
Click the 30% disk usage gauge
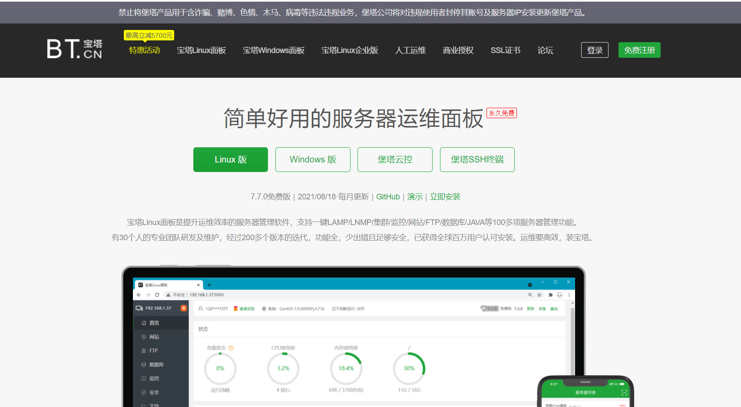409,368
